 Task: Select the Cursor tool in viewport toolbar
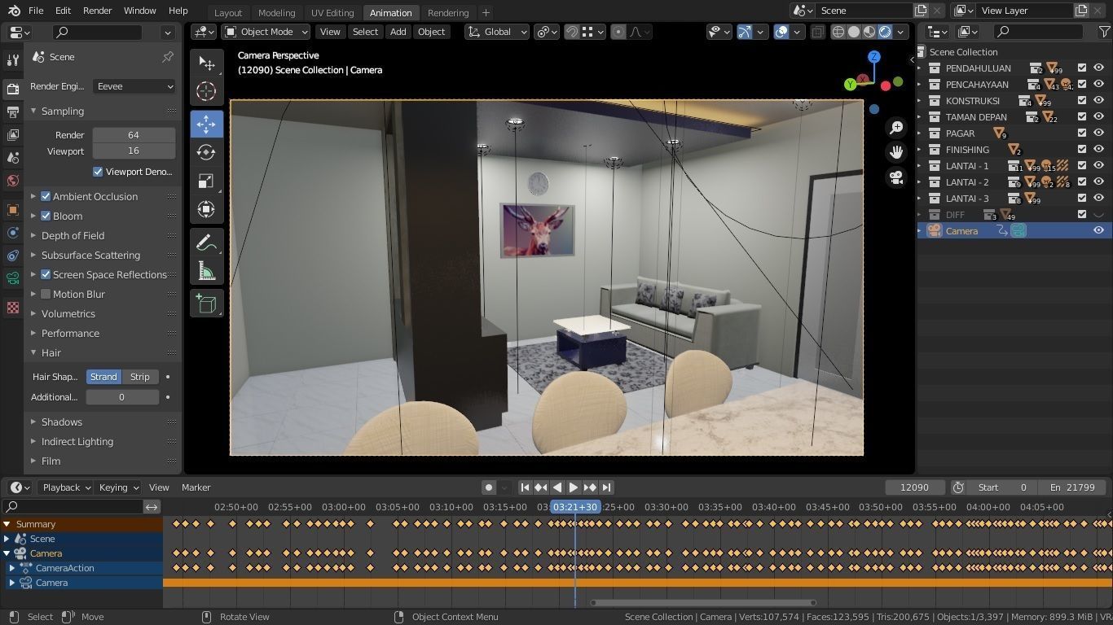(206, 91)
